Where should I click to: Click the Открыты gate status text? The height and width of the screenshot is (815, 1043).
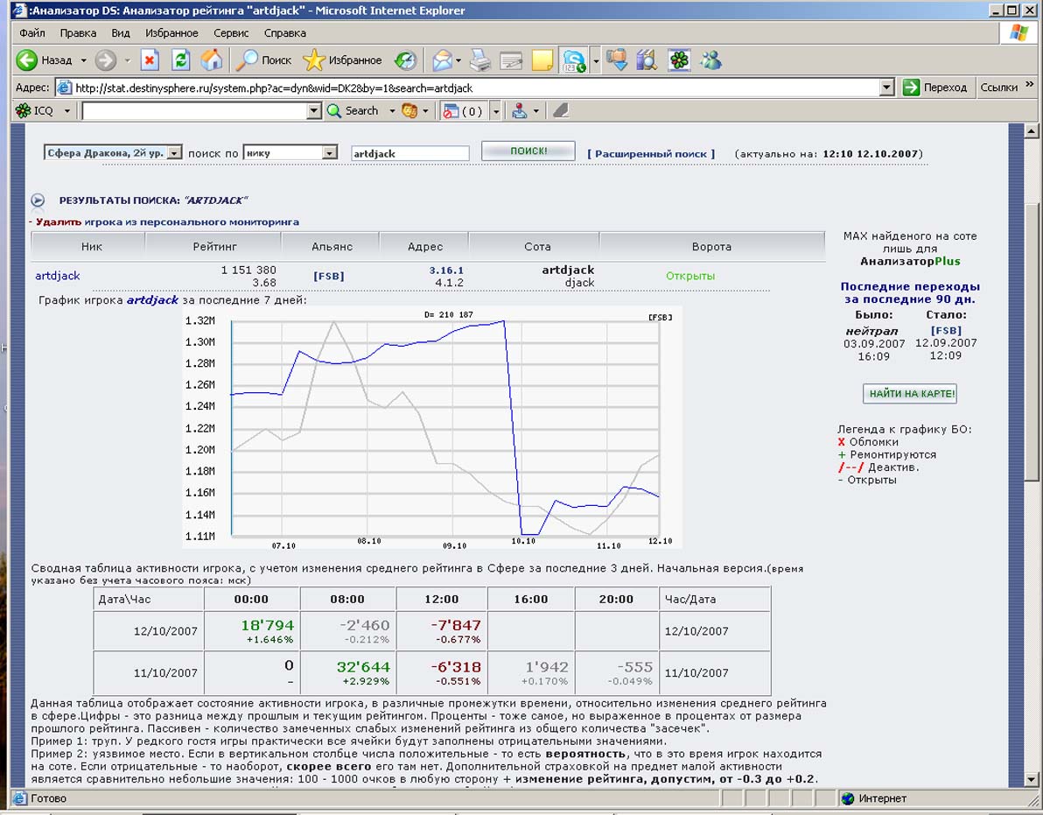689,276
